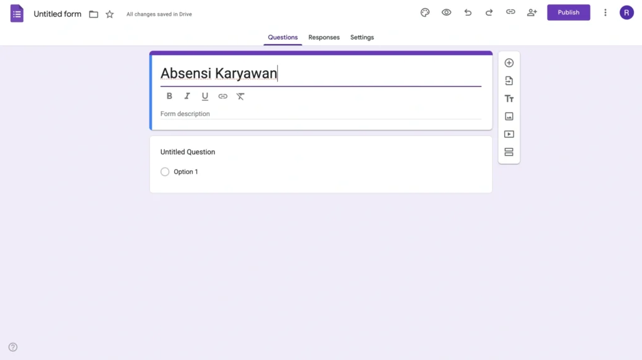Star the Untitled form

pos(110,14)
